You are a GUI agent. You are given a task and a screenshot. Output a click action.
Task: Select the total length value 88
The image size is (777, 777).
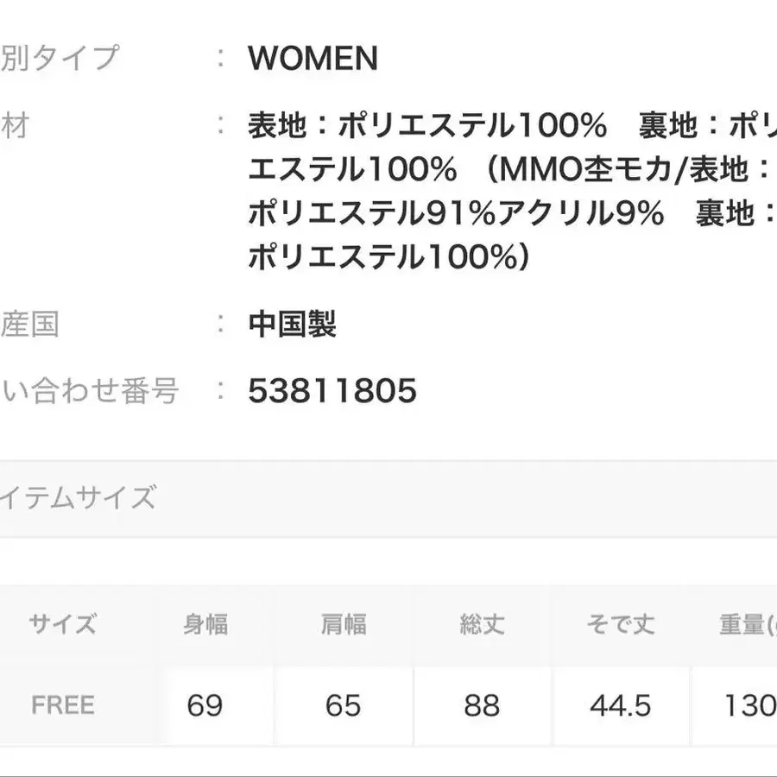coord(482,706)
